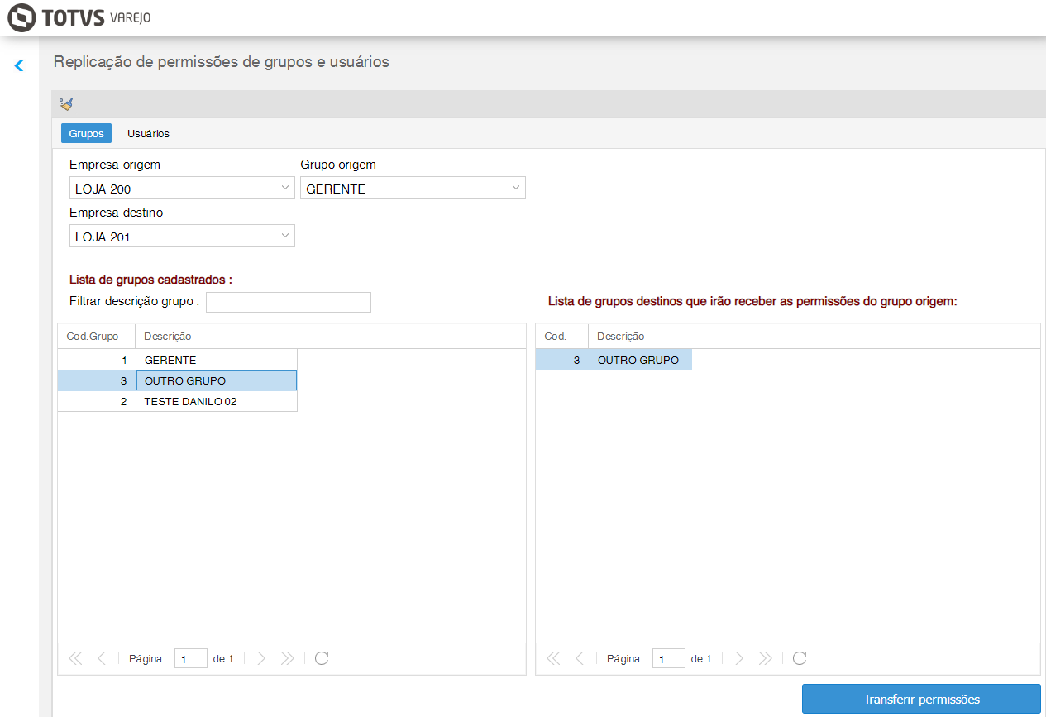Refresh the registered groups list
This screenshot has width=1046, height=717.
[x=322, y=658]
